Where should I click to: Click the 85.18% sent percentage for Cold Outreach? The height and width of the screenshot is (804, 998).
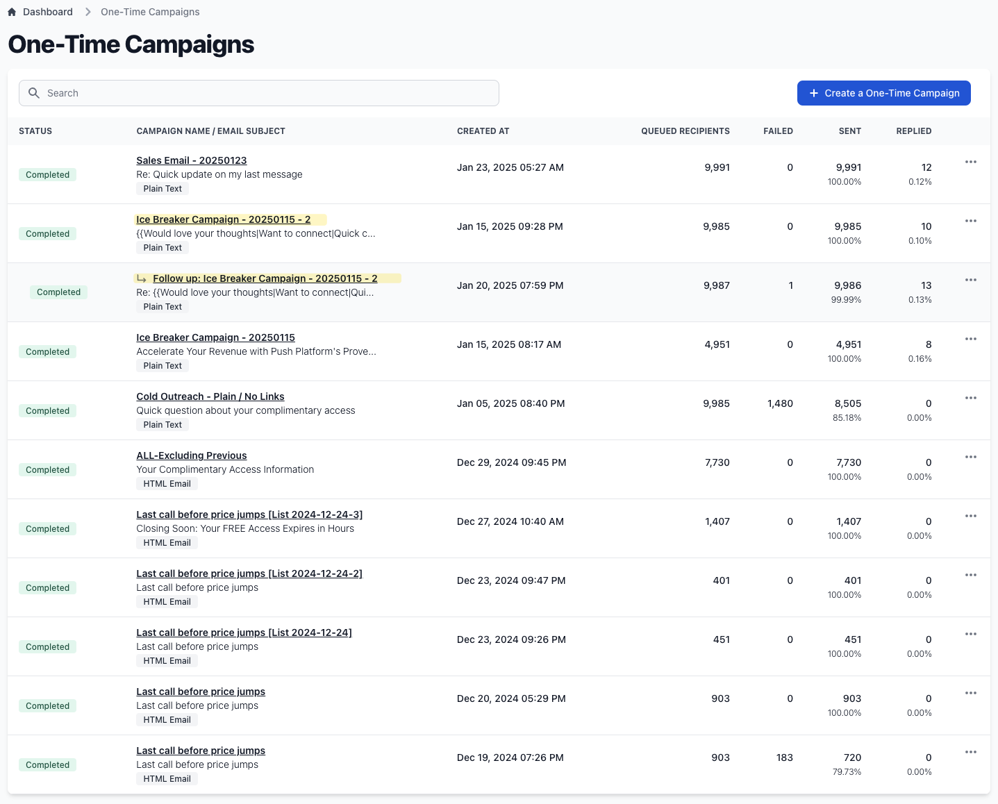[x=845, y=418]
